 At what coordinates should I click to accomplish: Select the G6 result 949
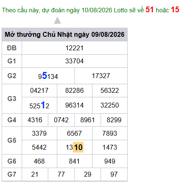[110, 161]
